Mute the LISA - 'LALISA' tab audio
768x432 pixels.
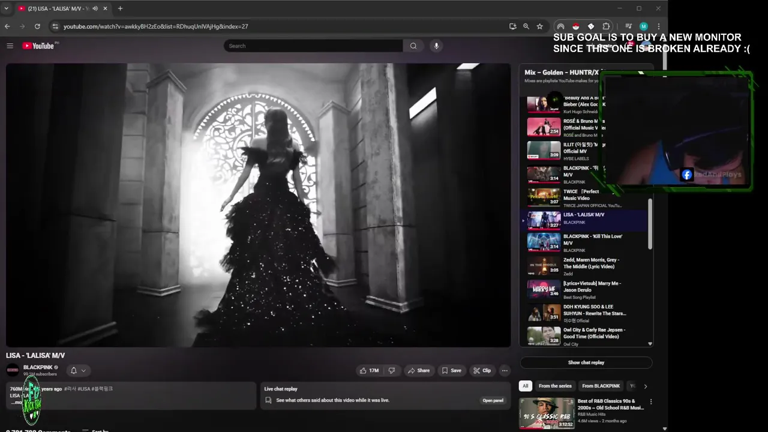tap(95, 8)
